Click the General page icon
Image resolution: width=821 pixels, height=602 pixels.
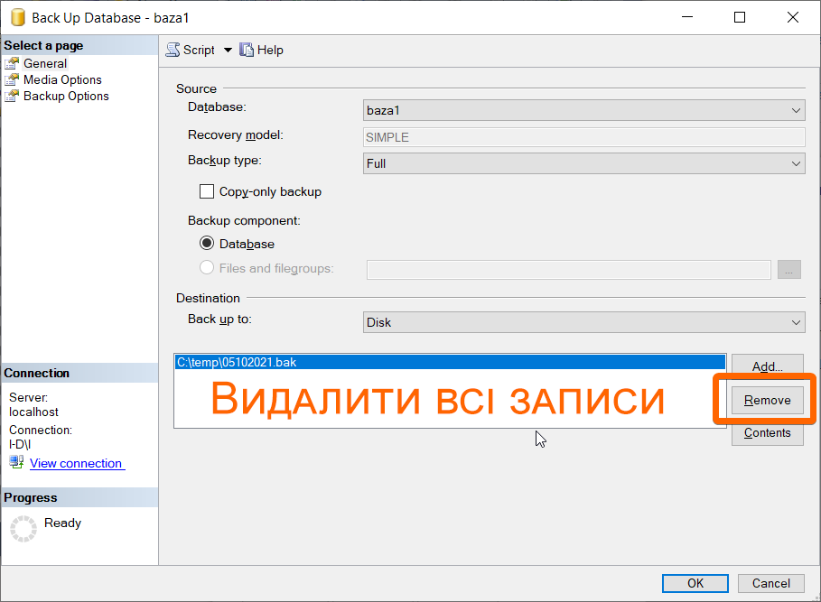12,63
